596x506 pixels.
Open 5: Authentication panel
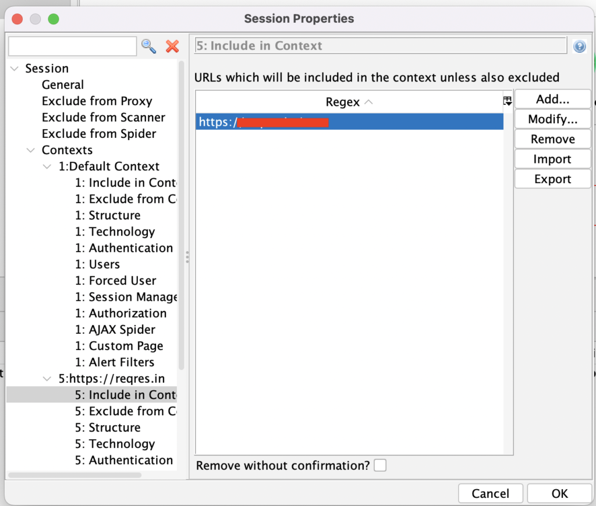coord(124,461)
